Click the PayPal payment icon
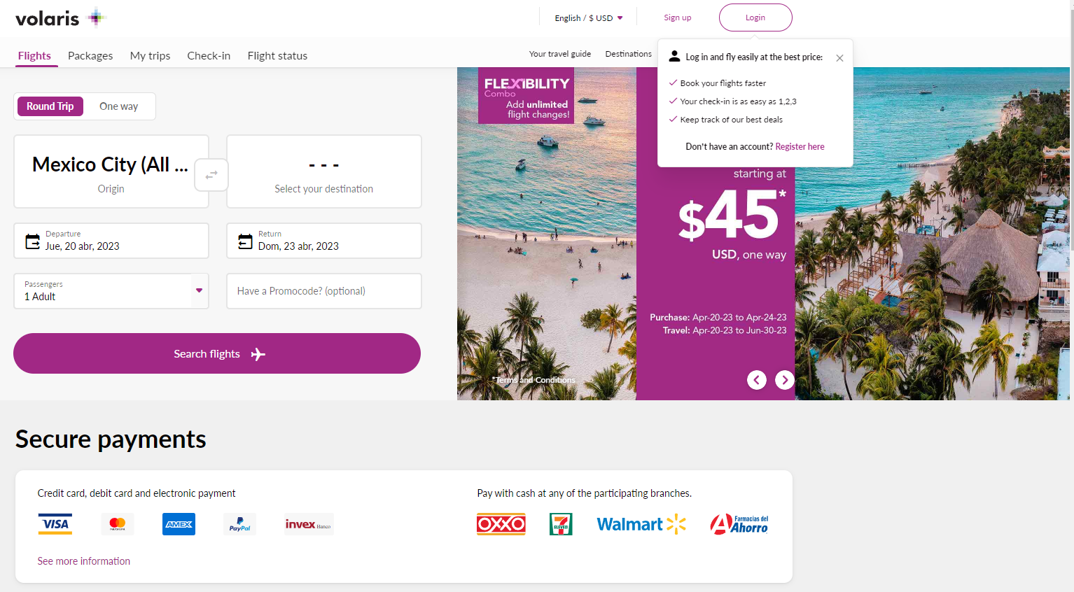This screenshot has width=1074, height=592. tap(240, 524)
